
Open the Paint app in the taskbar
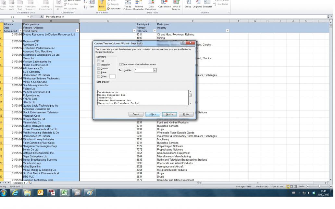tap(90, 193)
